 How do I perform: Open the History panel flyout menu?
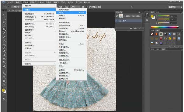coord(142,12)
